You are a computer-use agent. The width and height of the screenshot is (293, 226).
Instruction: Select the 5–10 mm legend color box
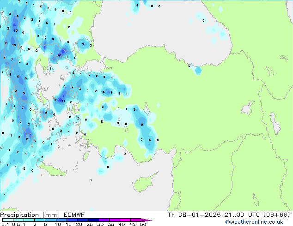pyautogui.click(x=50, y=220)
